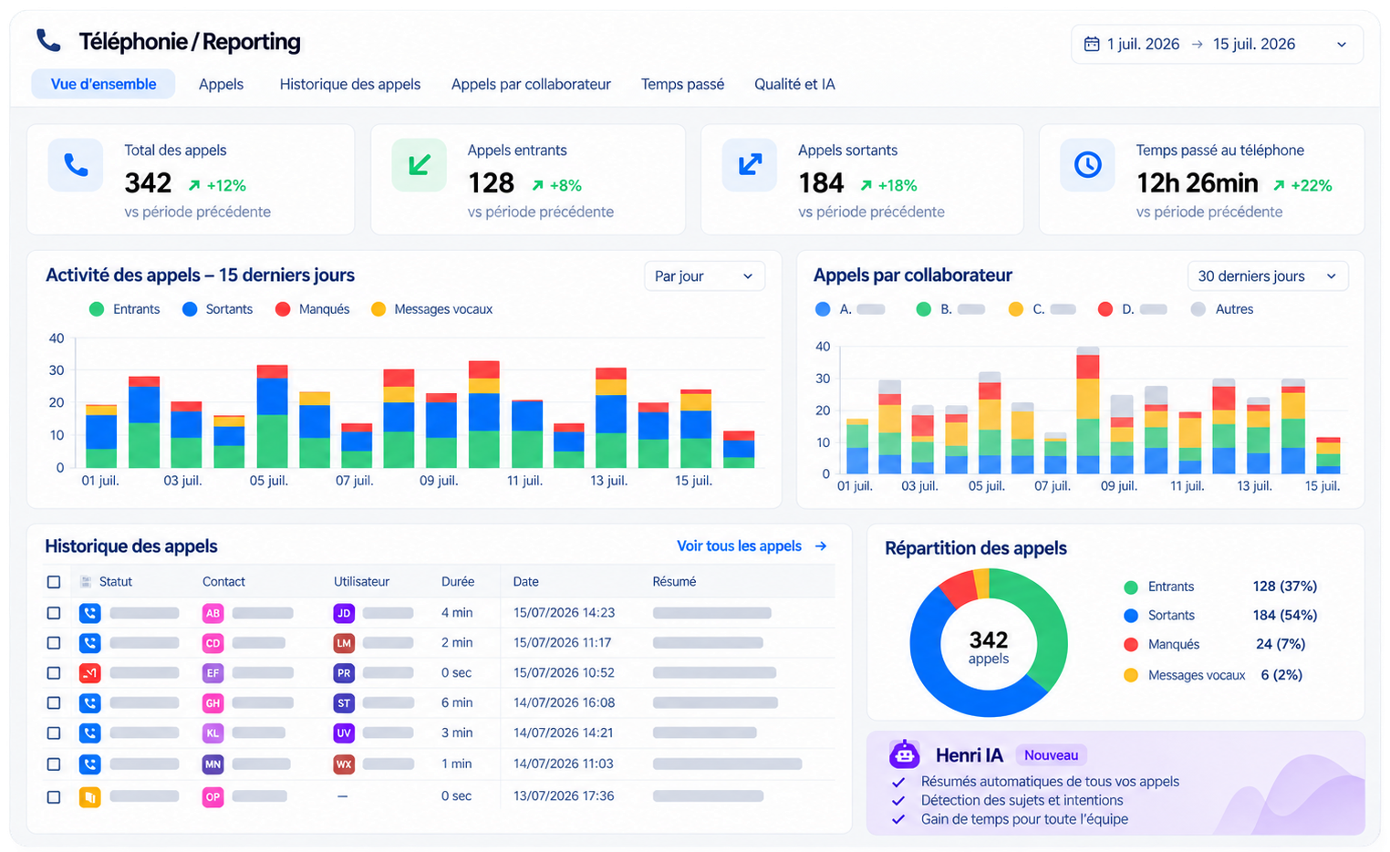
Task: Click the red Manqués legend swatch in activity chart
Action: pos(283,309)
